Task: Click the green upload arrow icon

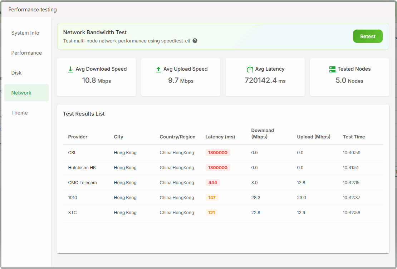Action: tap(158, 69)
